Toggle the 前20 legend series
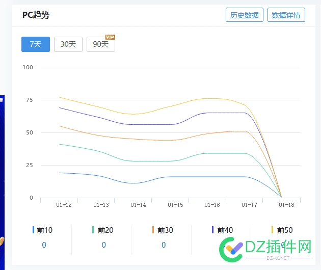 coord(103,230)
